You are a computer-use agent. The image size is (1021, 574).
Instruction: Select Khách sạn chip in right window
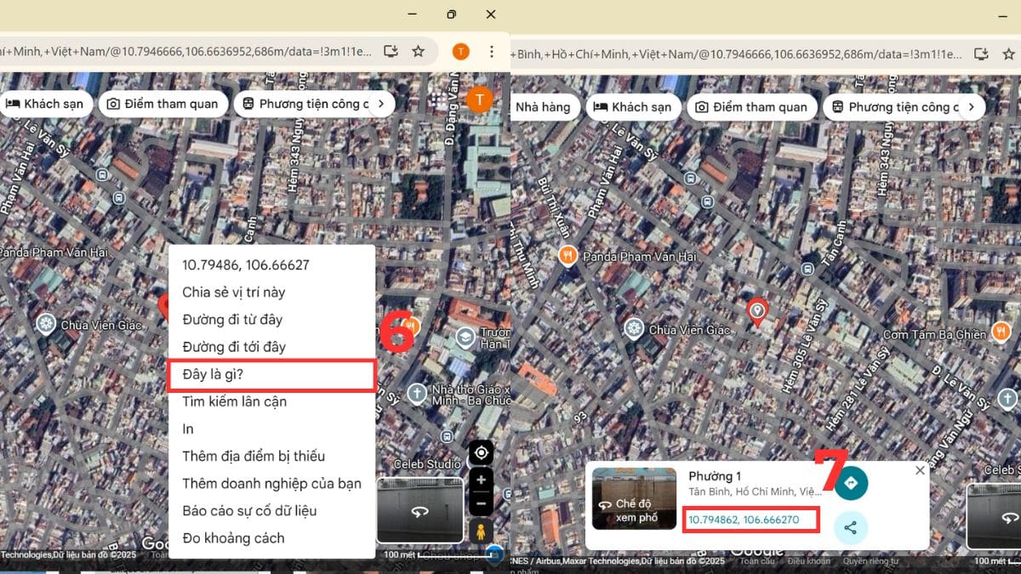click(633, 107)
